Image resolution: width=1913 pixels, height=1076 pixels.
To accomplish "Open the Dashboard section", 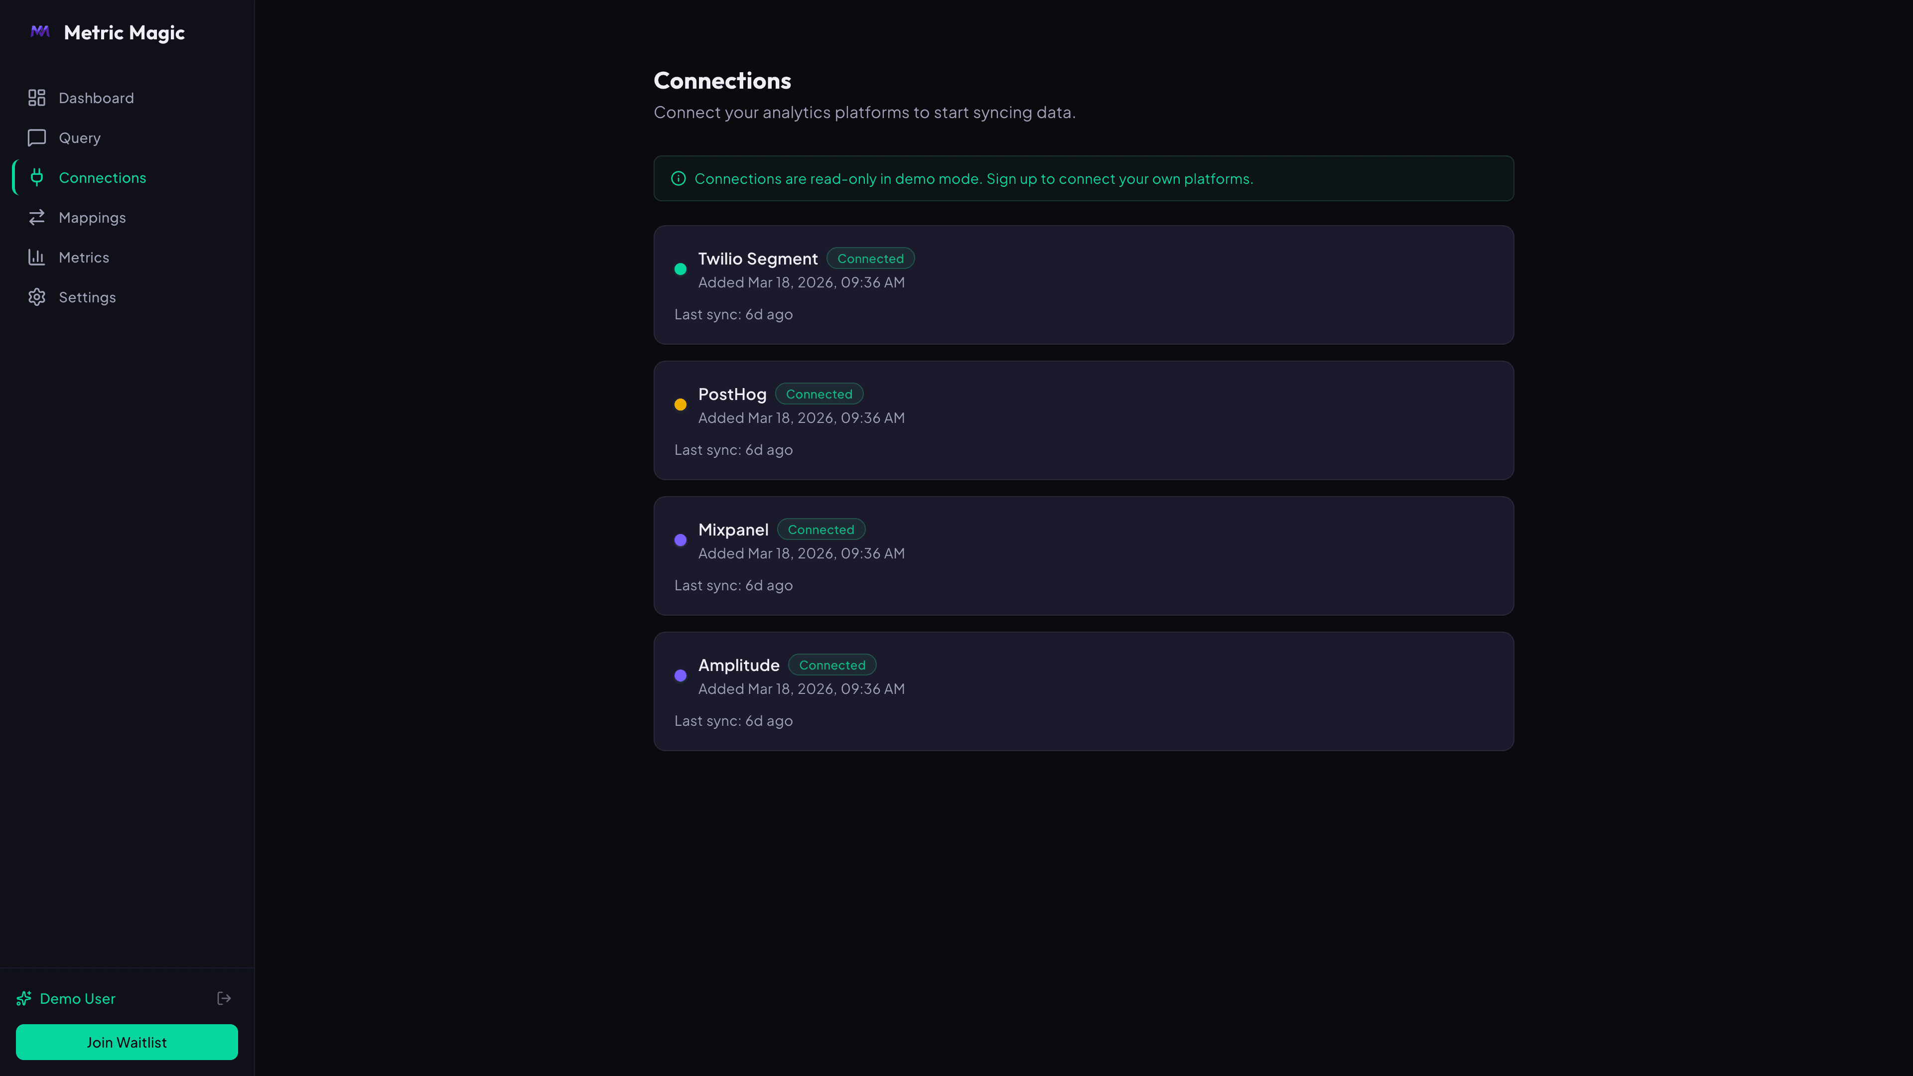I will point(96,97).
